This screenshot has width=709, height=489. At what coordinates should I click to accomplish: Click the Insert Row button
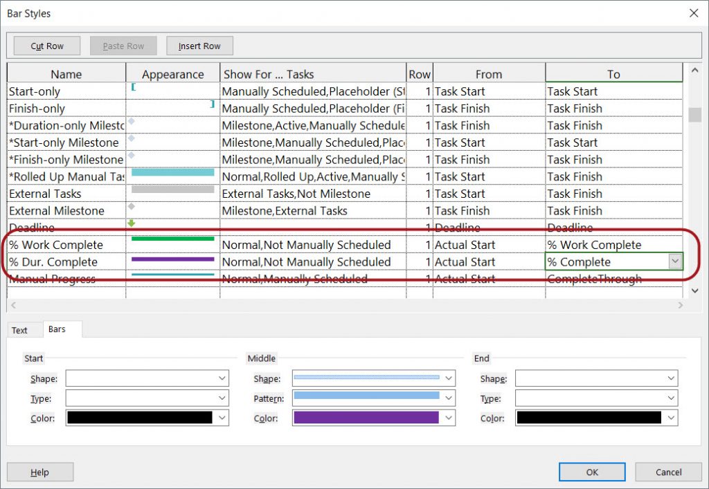tap(199, 46)
